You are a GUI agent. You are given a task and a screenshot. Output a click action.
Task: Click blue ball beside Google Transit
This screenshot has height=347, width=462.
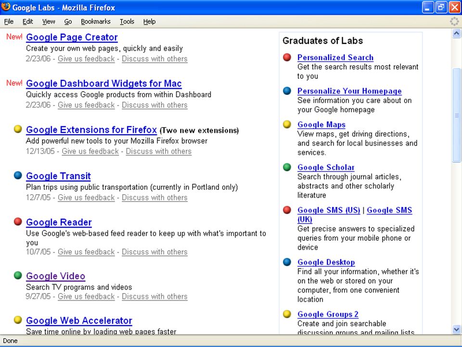[x=18, y=175]
